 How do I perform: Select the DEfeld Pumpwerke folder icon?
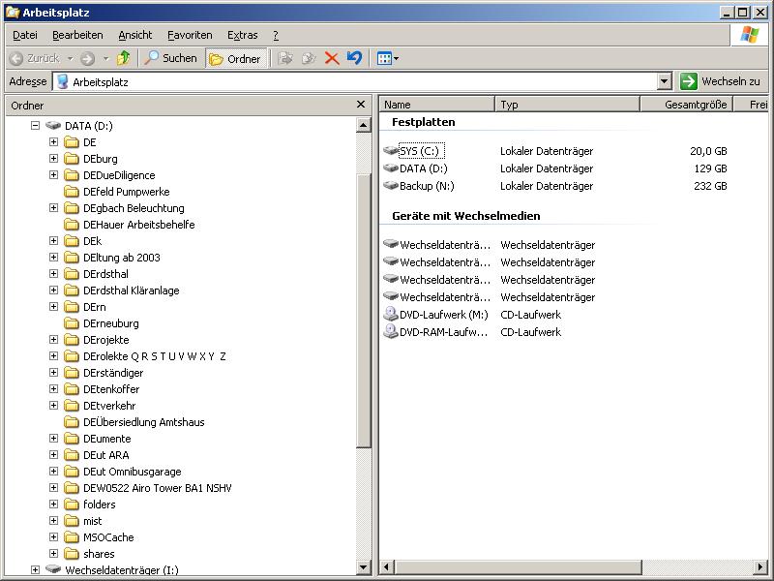[72, 192]
